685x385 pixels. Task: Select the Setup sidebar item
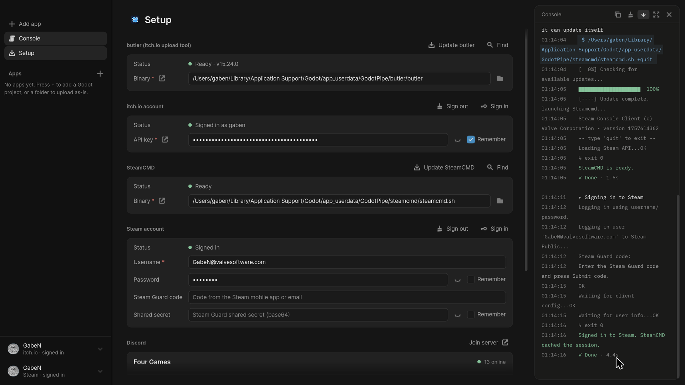click(56, 53)
